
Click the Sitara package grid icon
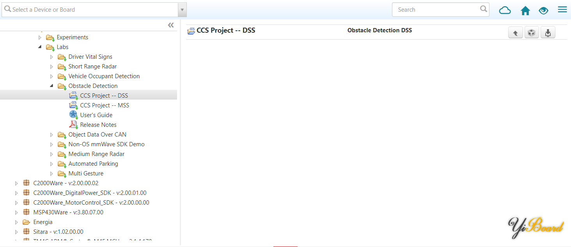pyautogui.click(x=26, y=231)
